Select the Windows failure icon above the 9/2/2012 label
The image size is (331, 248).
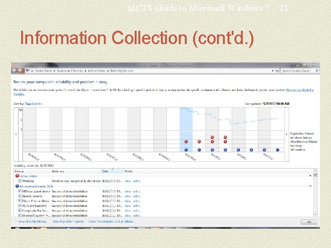point(212,137)
